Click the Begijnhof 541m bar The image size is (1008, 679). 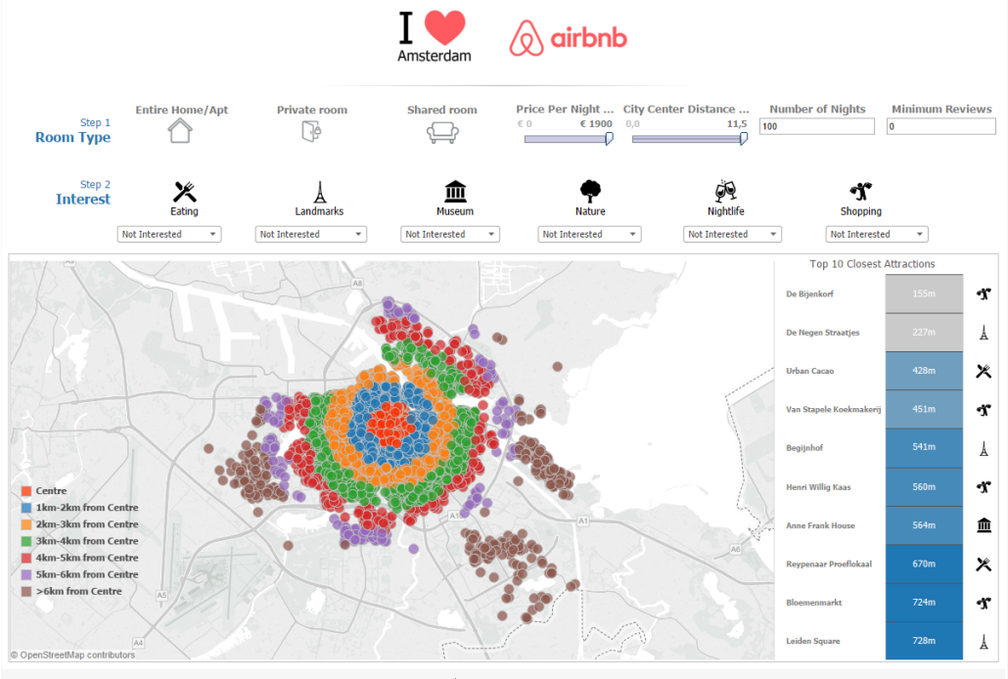(x=924, y=448)
